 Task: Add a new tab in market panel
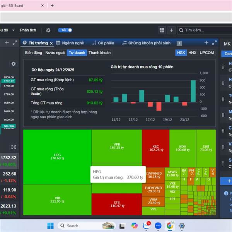[x=206, y=43]
